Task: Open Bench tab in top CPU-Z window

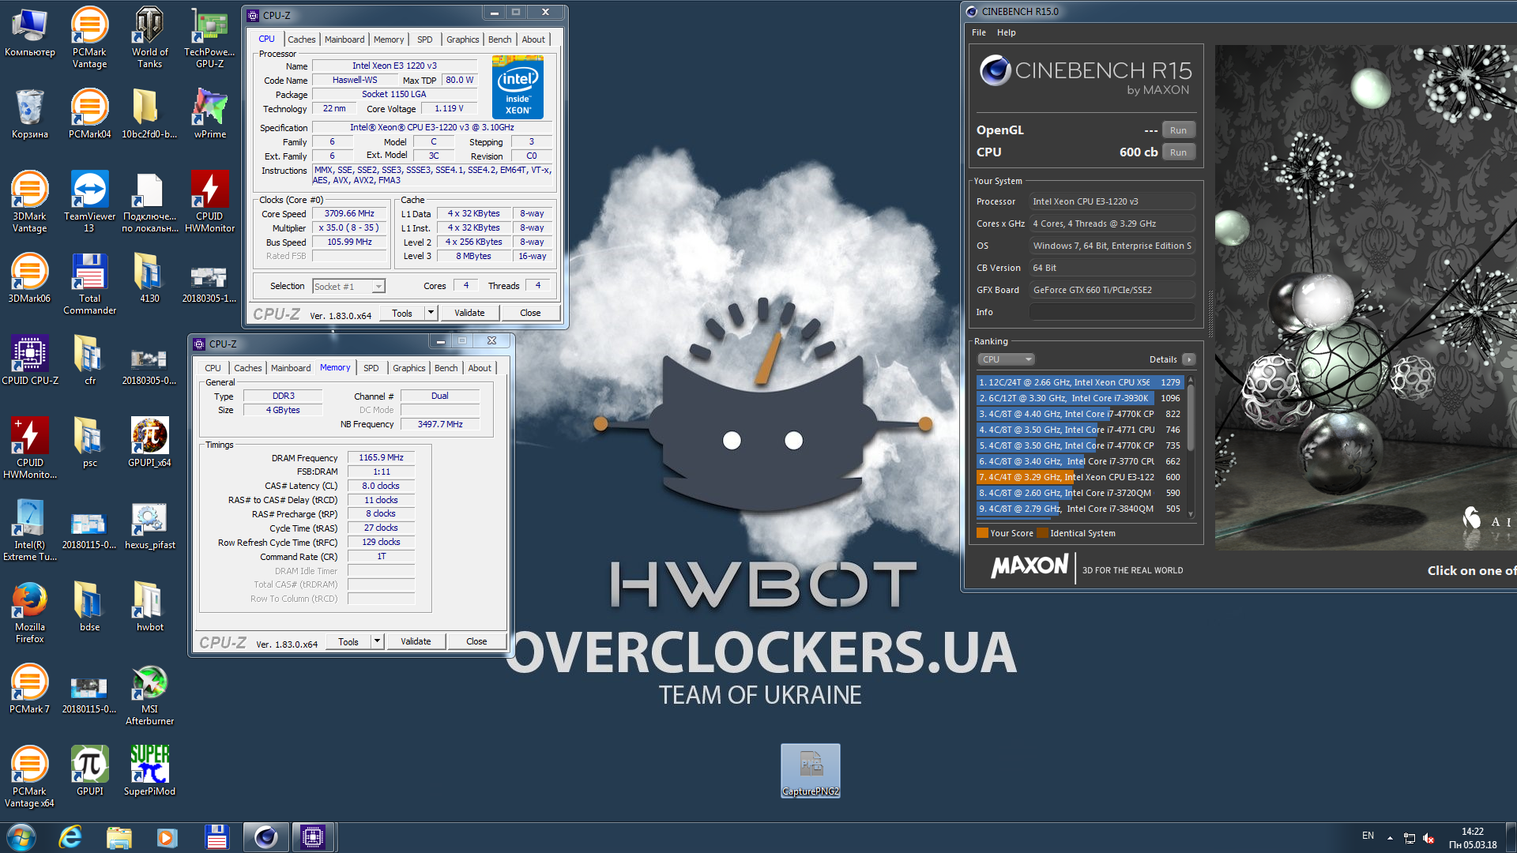Action: pyautogui.click(x=499, y=39)
